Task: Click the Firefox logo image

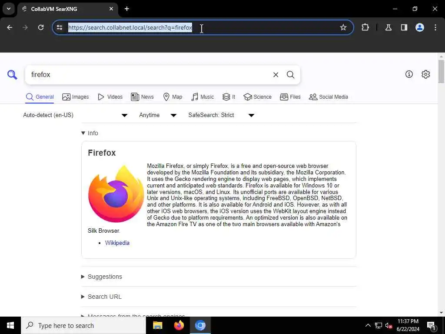Action: (116, 194)
